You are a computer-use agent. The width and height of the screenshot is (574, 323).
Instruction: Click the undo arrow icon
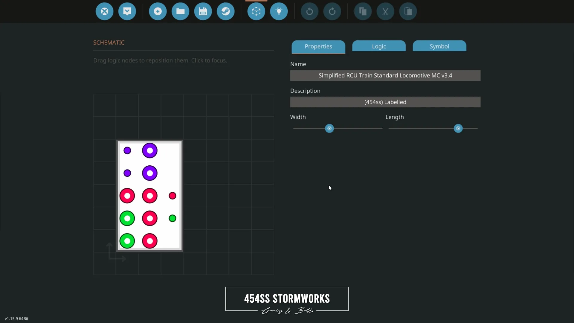tap(309, 11)
